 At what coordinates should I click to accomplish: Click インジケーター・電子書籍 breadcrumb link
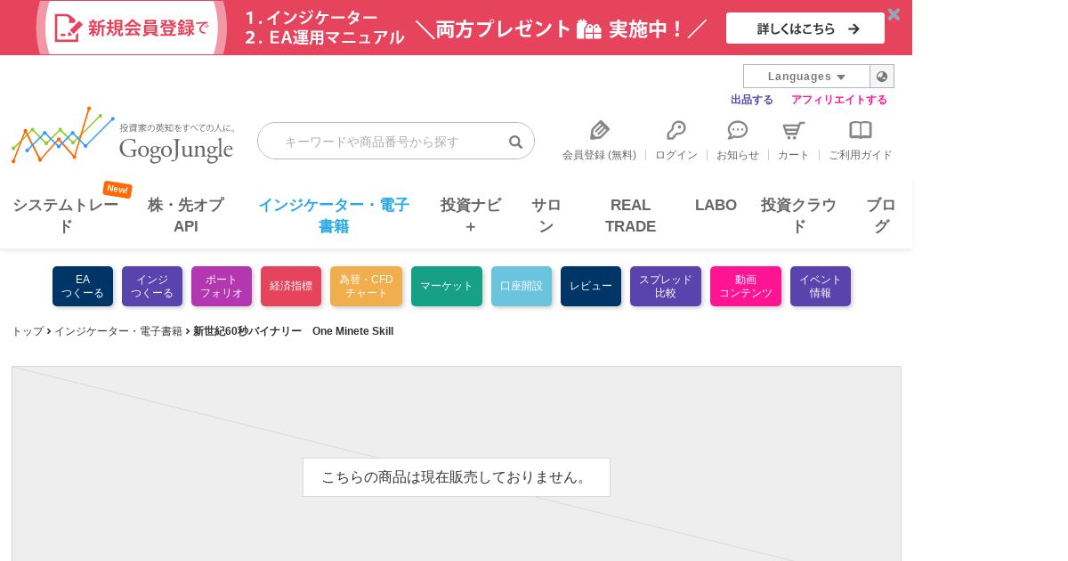(x=118, y=331)
